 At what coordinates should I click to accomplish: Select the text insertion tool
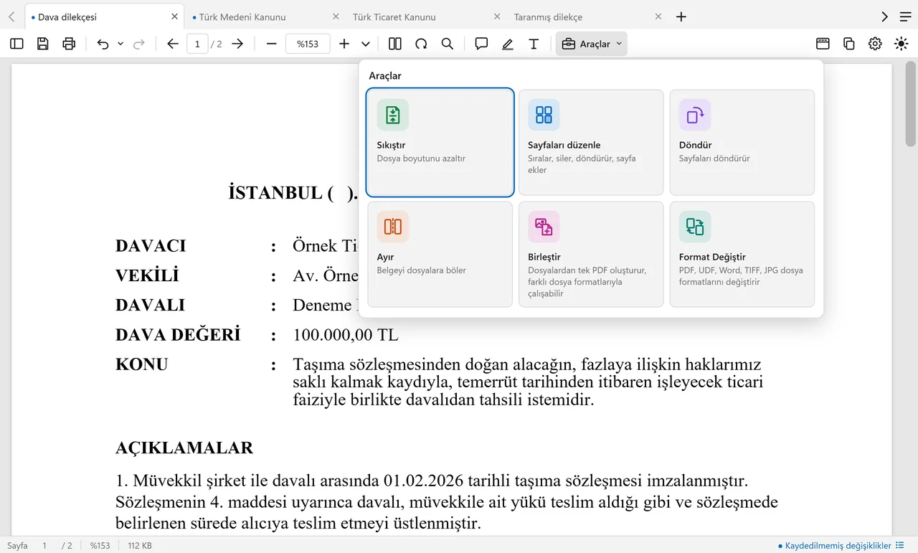[x=534, y=44]
